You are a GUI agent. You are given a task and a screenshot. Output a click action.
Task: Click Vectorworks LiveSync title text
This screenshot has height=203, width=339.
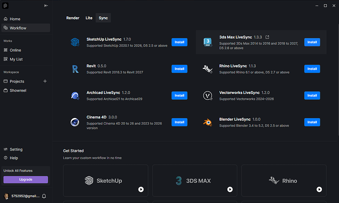tap(239, 92)
